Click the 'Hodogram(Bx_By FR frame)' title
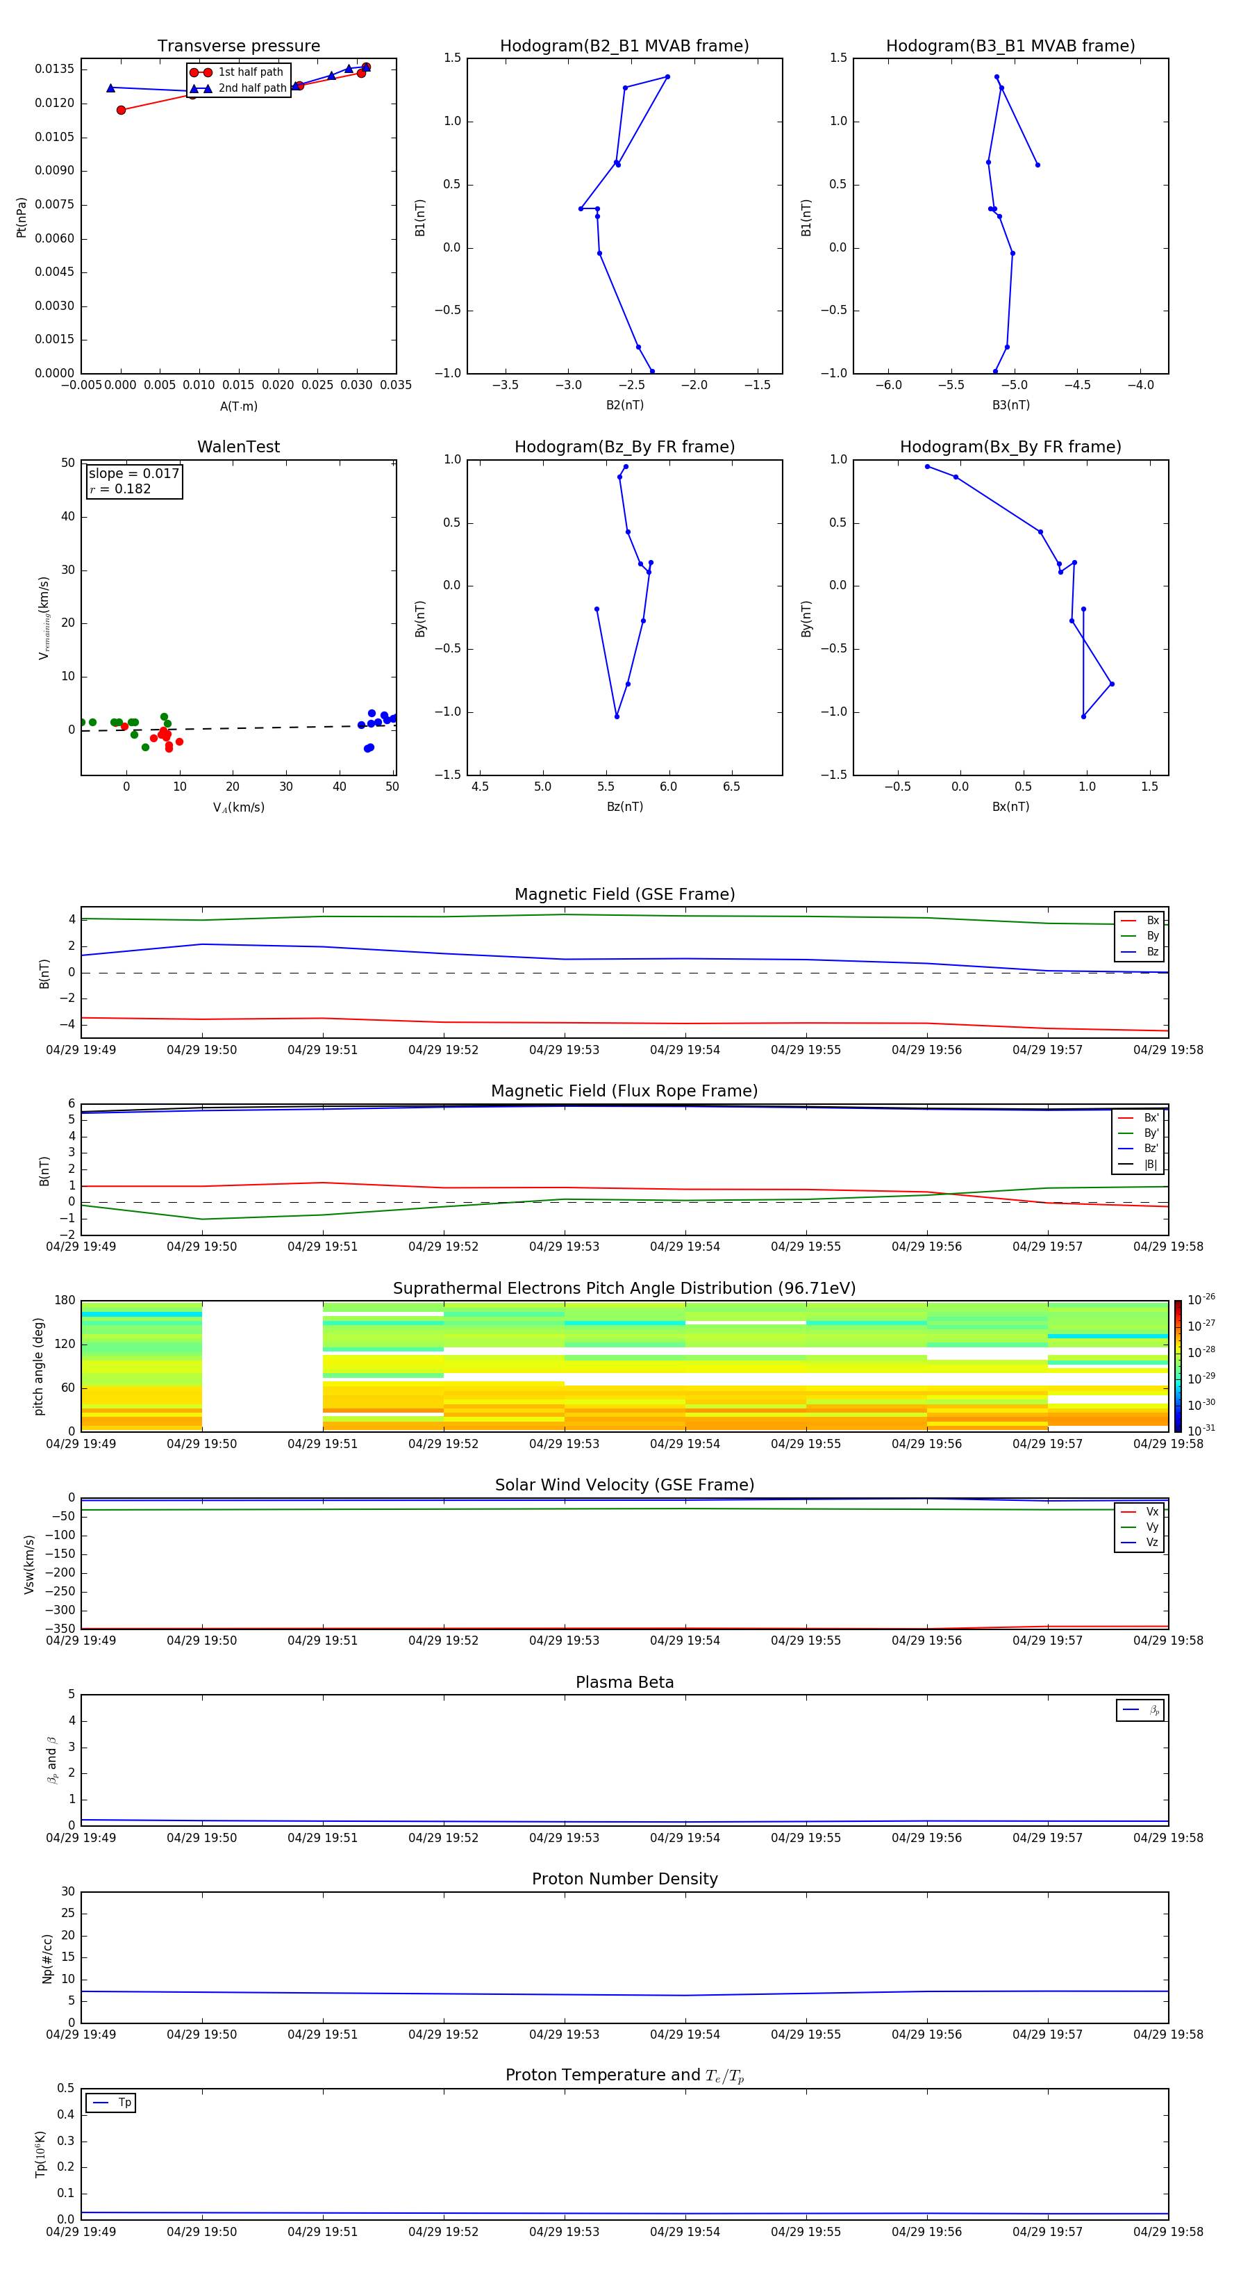Viewport: 1250px width, 2293px height. point(1010,447)
